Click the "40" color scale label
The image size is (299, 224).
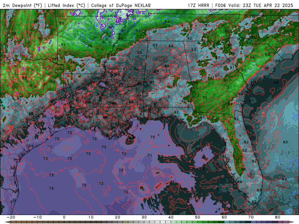(171, 217)
